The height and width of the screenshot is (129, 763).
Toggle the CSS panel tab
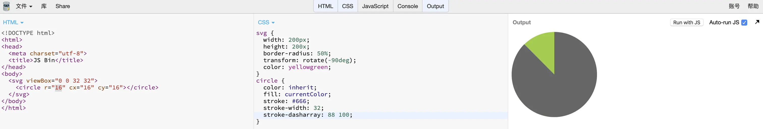pos(347,6)
